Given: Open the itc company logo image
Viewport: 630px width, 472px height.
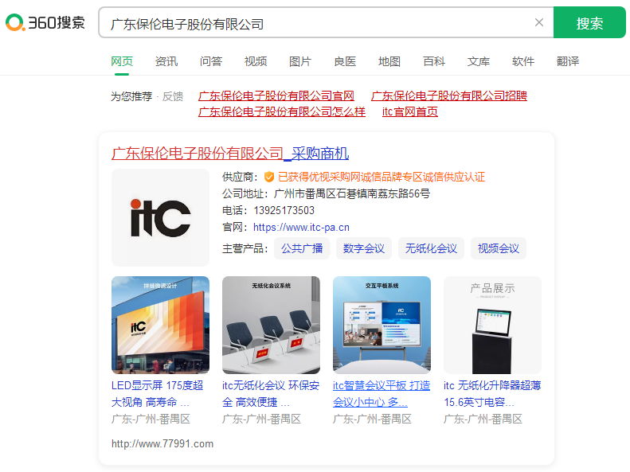Looking at the screenshot, I should (x=160, y=217).
